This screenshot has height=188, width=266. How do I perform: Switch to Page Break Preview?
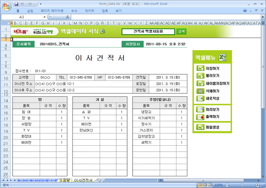[x=210, y=185]
